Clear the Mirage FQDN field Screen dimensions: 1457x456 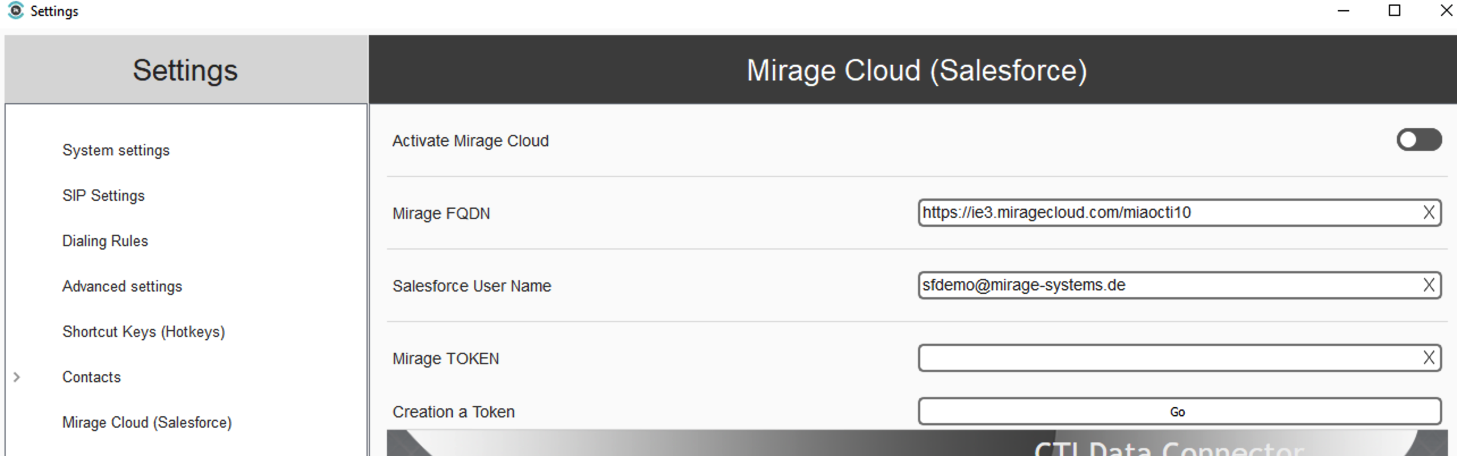click(1429, 213)
